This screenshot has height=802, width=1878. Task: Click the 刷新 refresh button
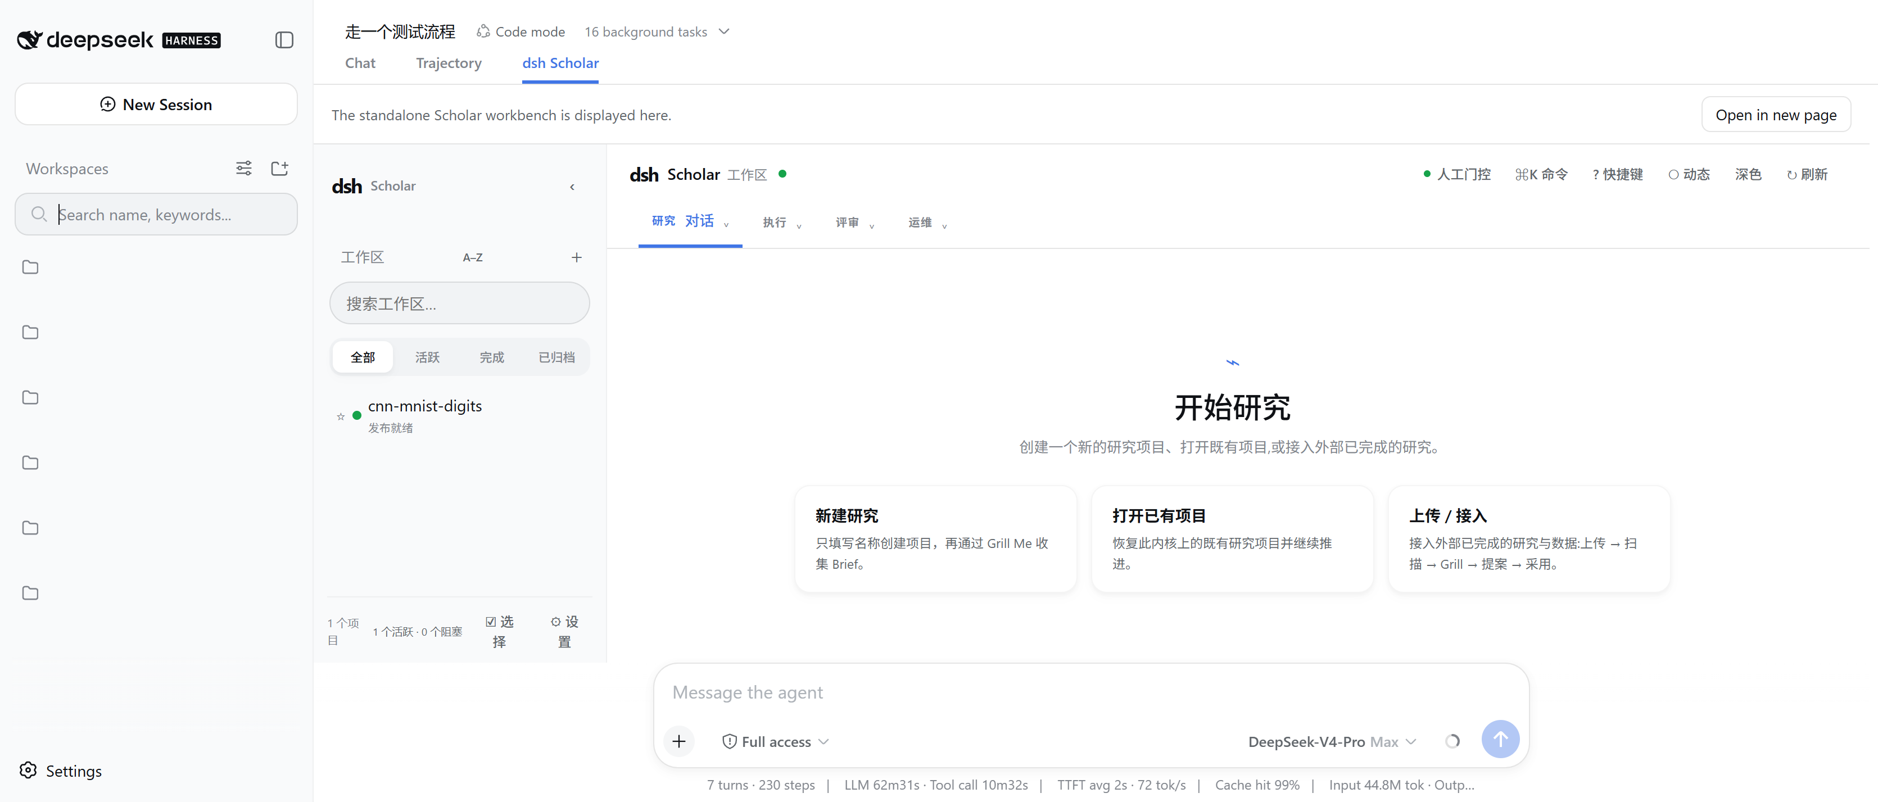point(1807,174)
